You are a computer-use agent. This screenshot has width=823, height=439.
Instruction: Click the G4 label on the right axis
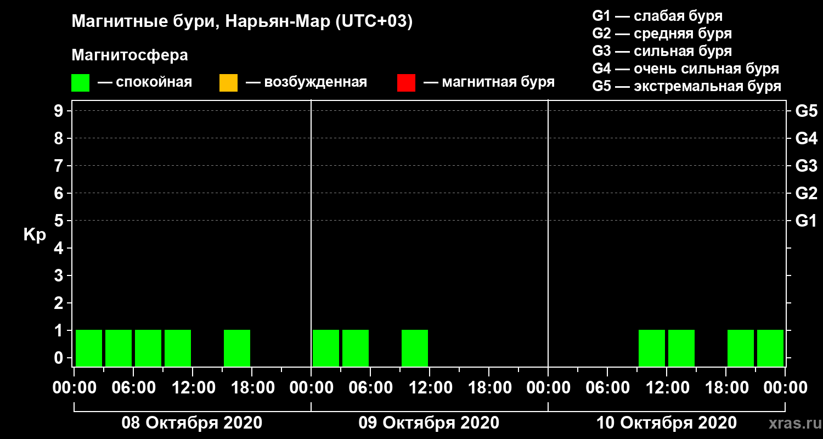(807, 138)
